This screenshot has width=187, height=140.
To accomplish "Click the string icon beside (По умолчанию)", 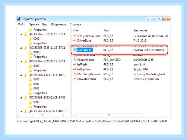I will click(75, 36).
